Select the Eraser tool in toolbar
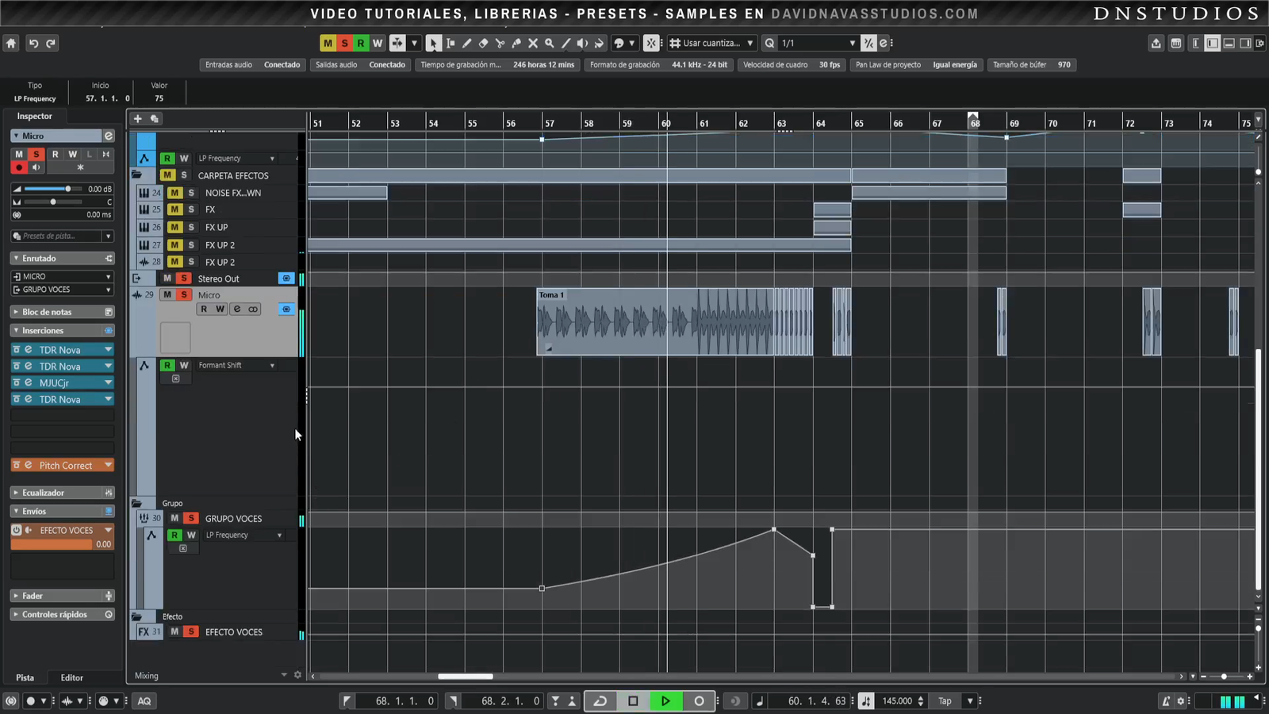1269x714 pixels. click(x=483, y=44)
